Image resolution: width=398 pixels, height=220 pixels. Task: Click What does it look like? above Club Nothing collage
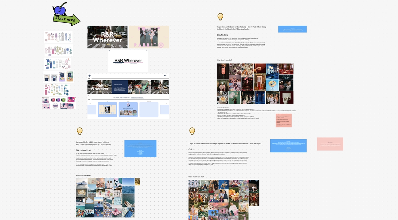[224, 60]
